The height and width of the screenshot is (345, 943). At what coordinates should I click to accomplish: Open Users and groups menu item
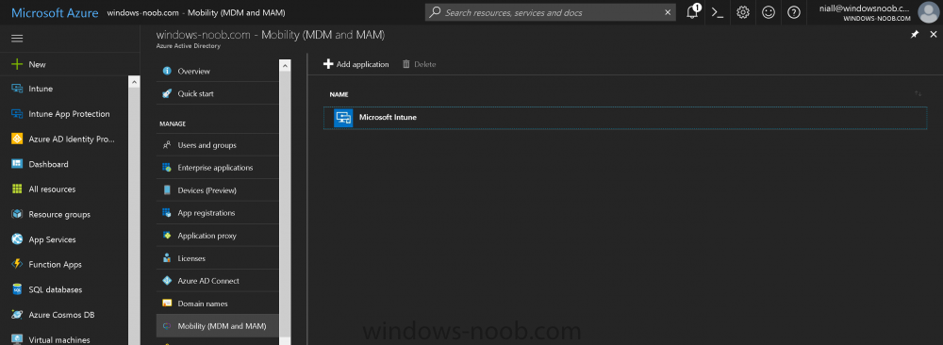click(x=218, y=145)
